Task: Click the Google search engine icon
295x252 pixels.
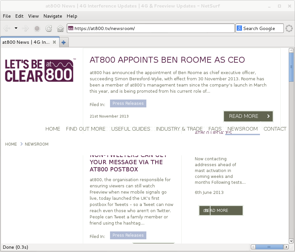Action: 239,28
